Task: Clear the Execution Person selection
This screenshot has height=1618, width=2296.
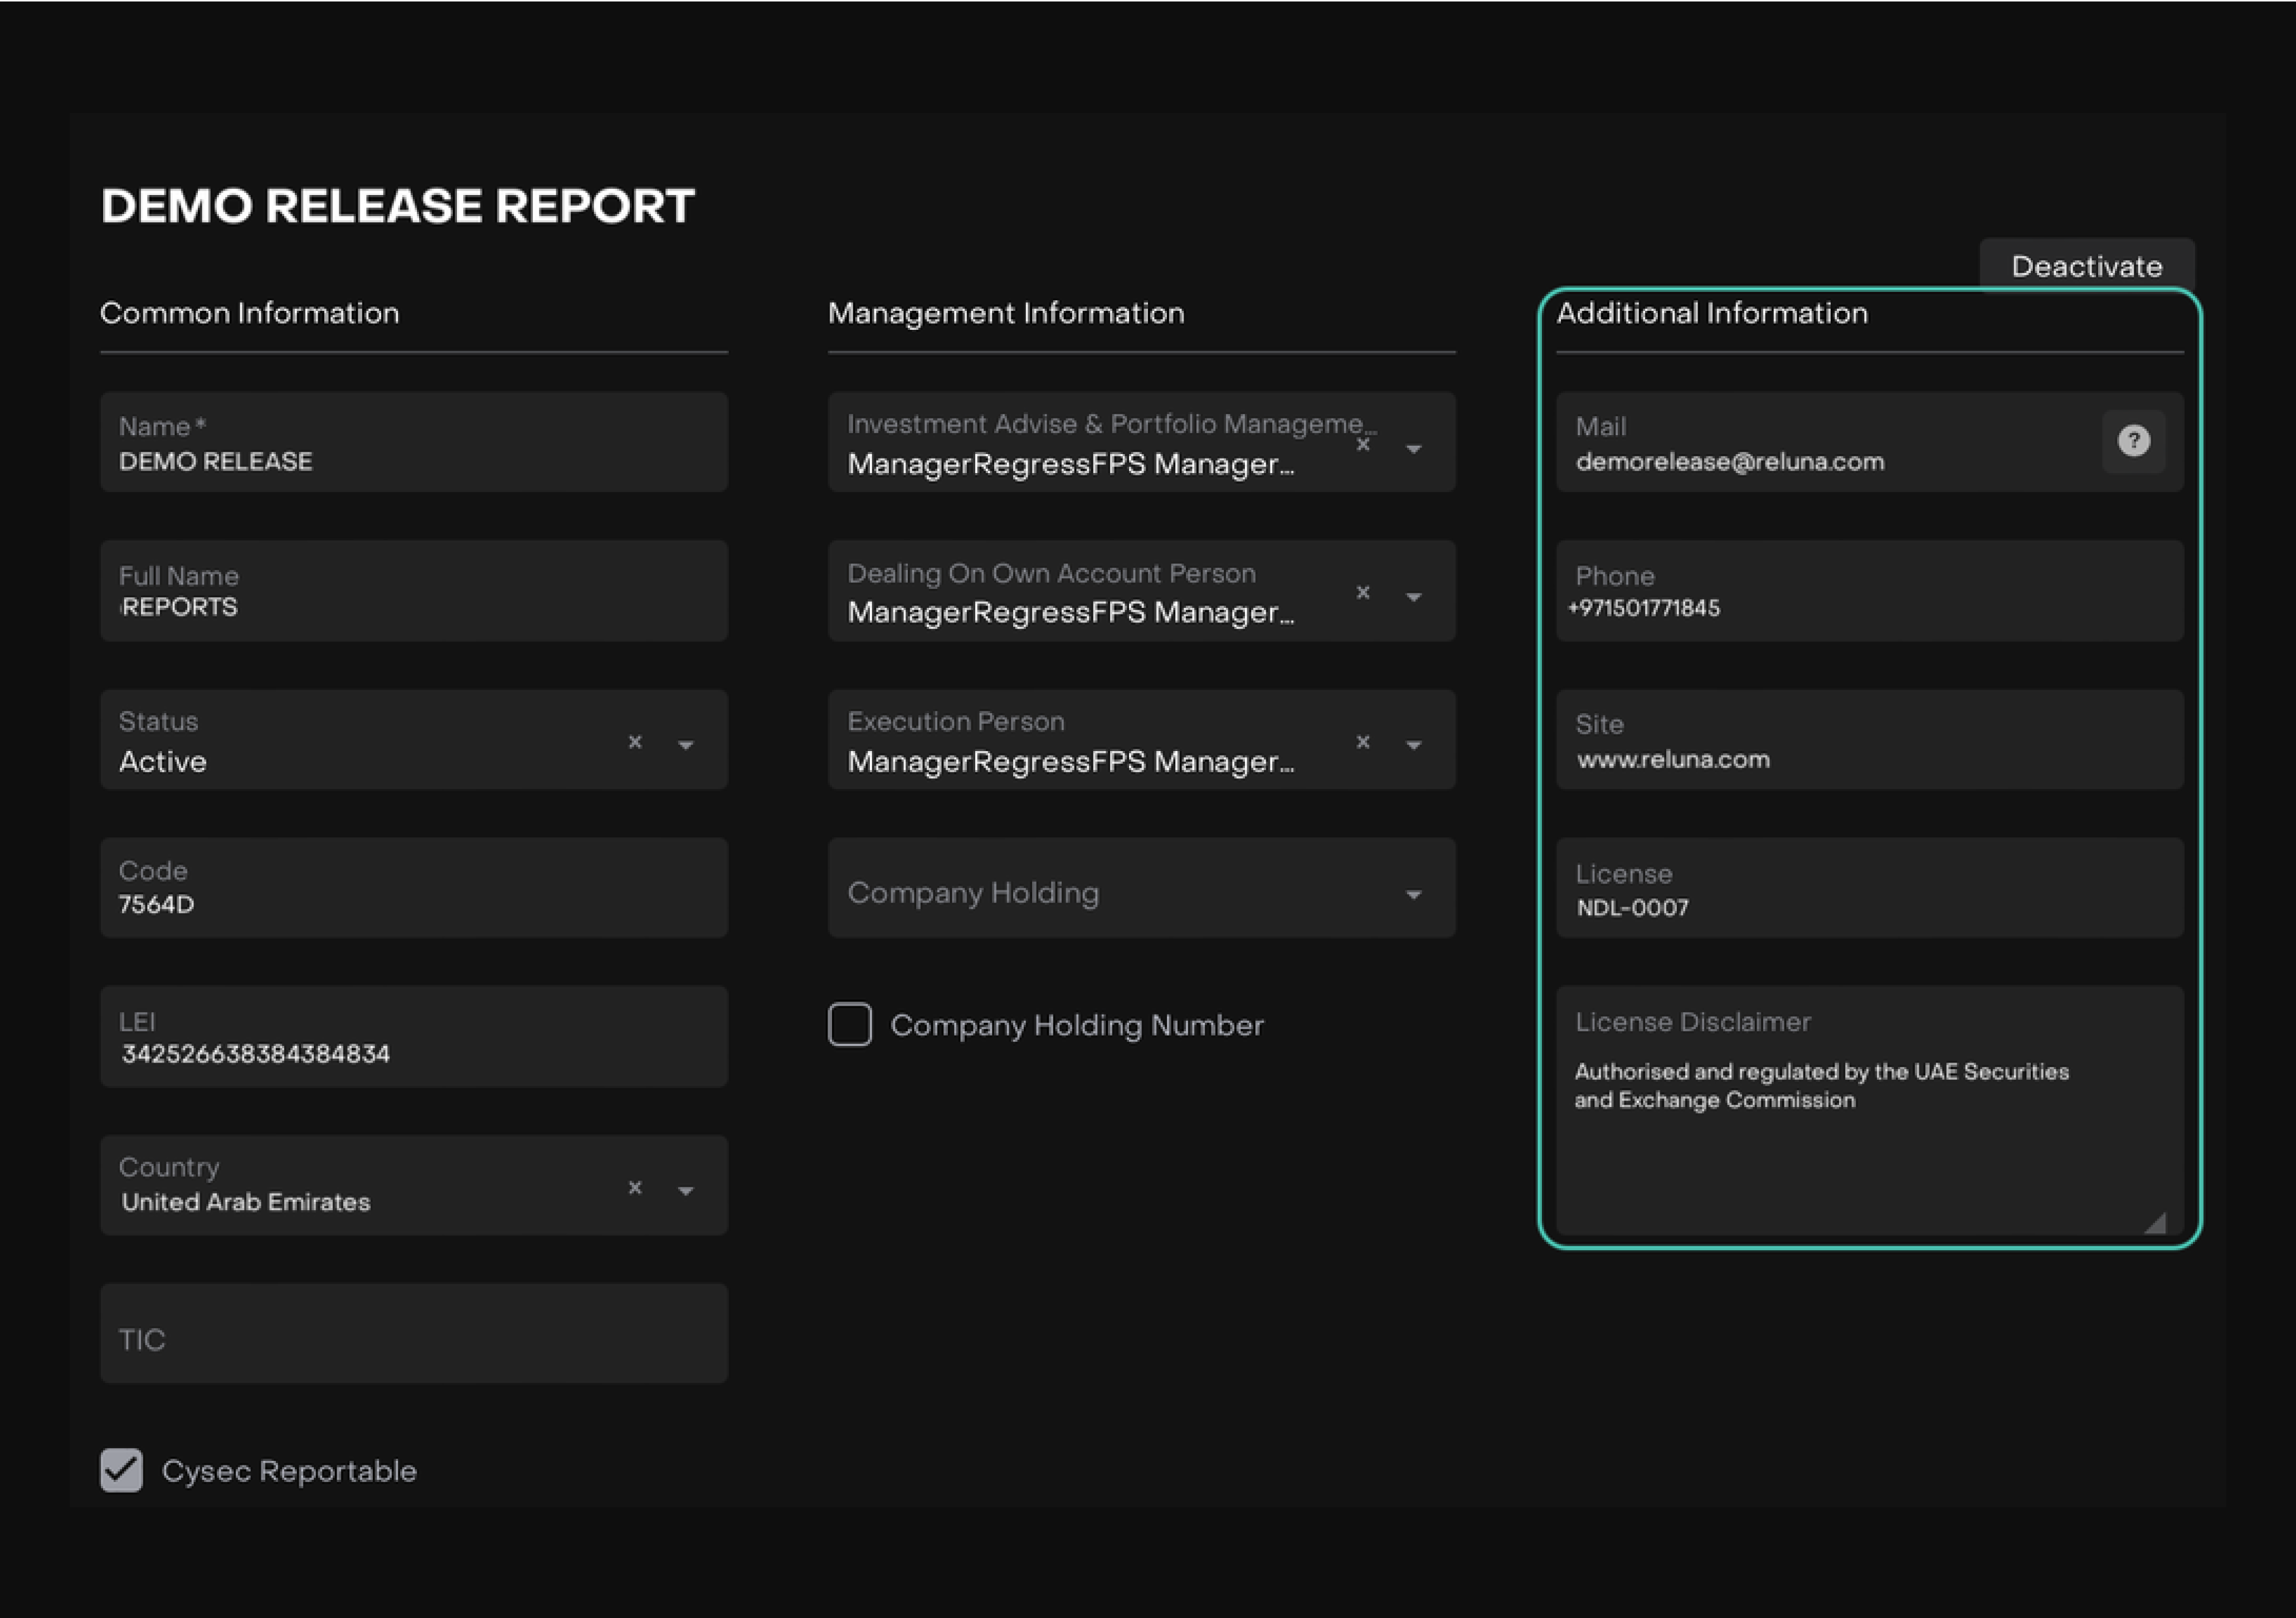Action: [1363, 742]
